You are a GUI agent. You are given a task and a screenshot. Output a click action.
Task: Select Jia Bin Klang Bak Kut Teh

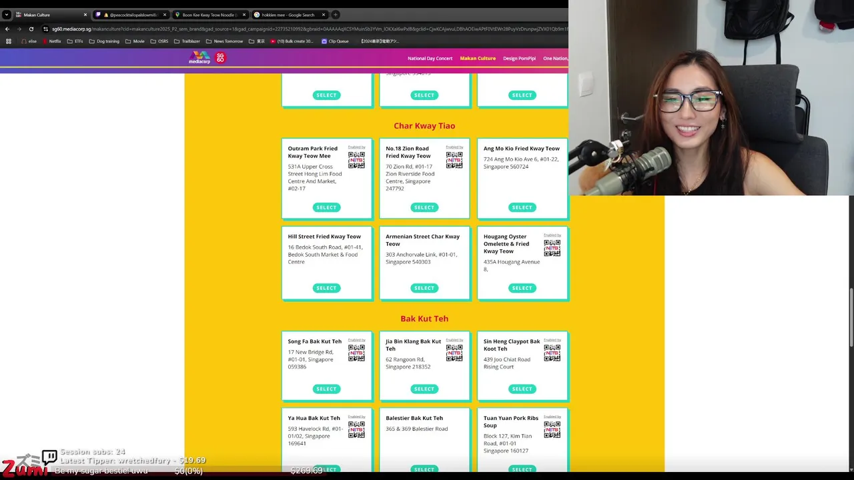424,389
